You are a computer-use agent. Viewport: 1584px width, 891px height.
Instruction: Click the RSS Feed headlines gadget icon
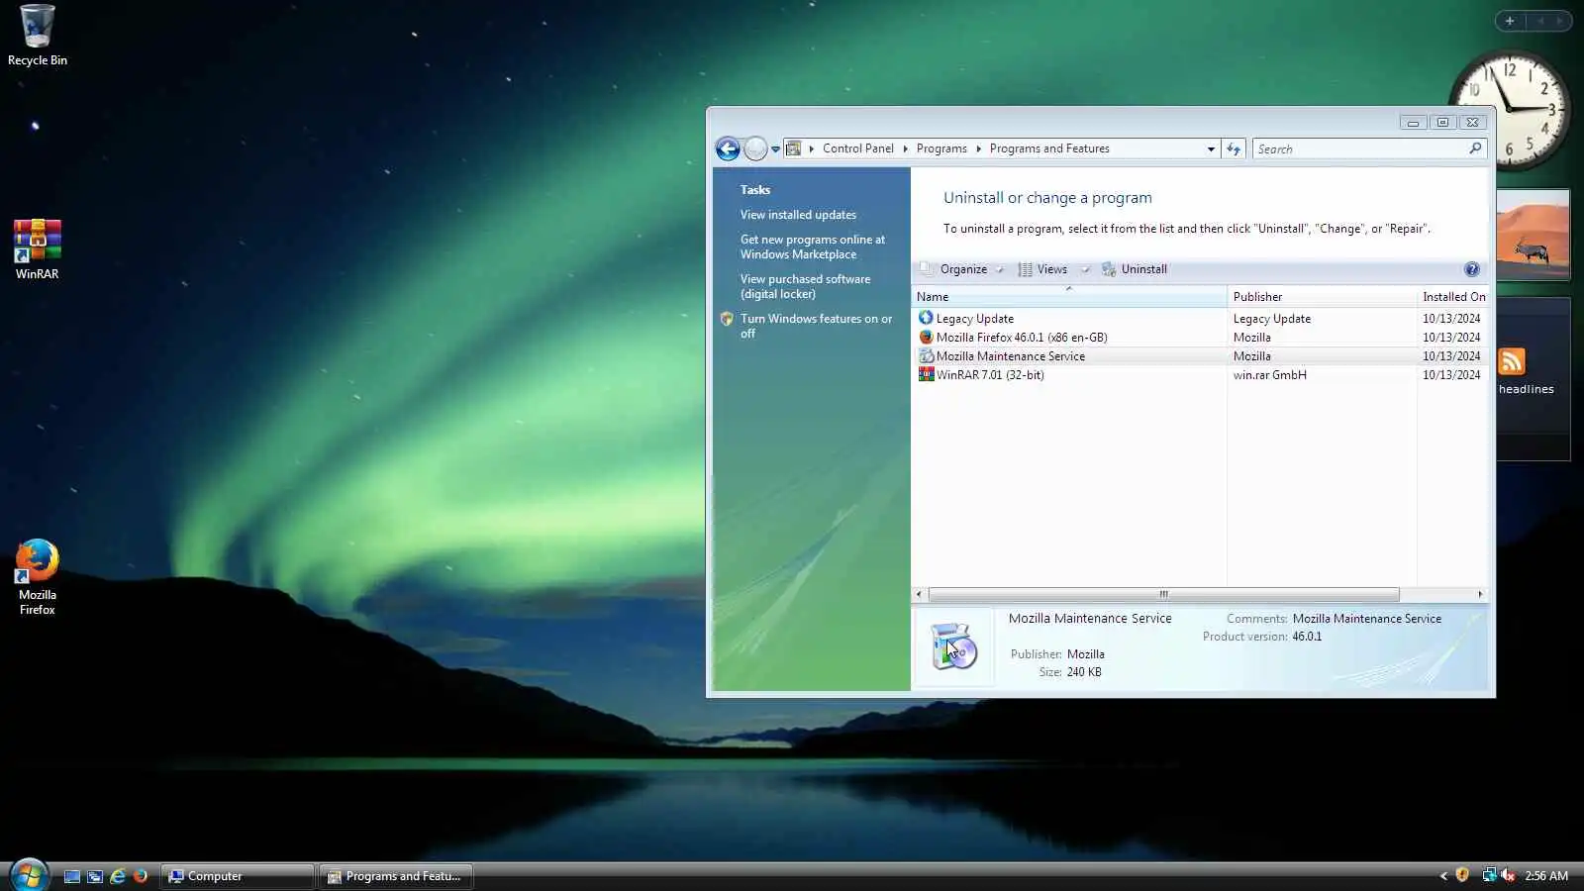(1512, 361)
